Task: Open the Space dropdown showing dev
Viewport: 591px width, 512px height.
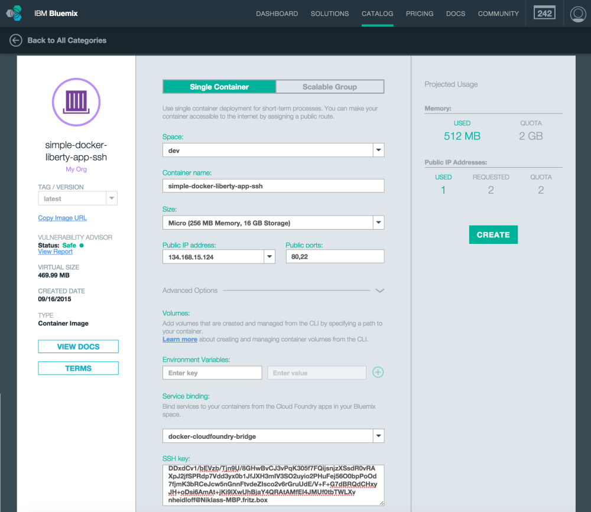Action: click(x=273, y=151)
